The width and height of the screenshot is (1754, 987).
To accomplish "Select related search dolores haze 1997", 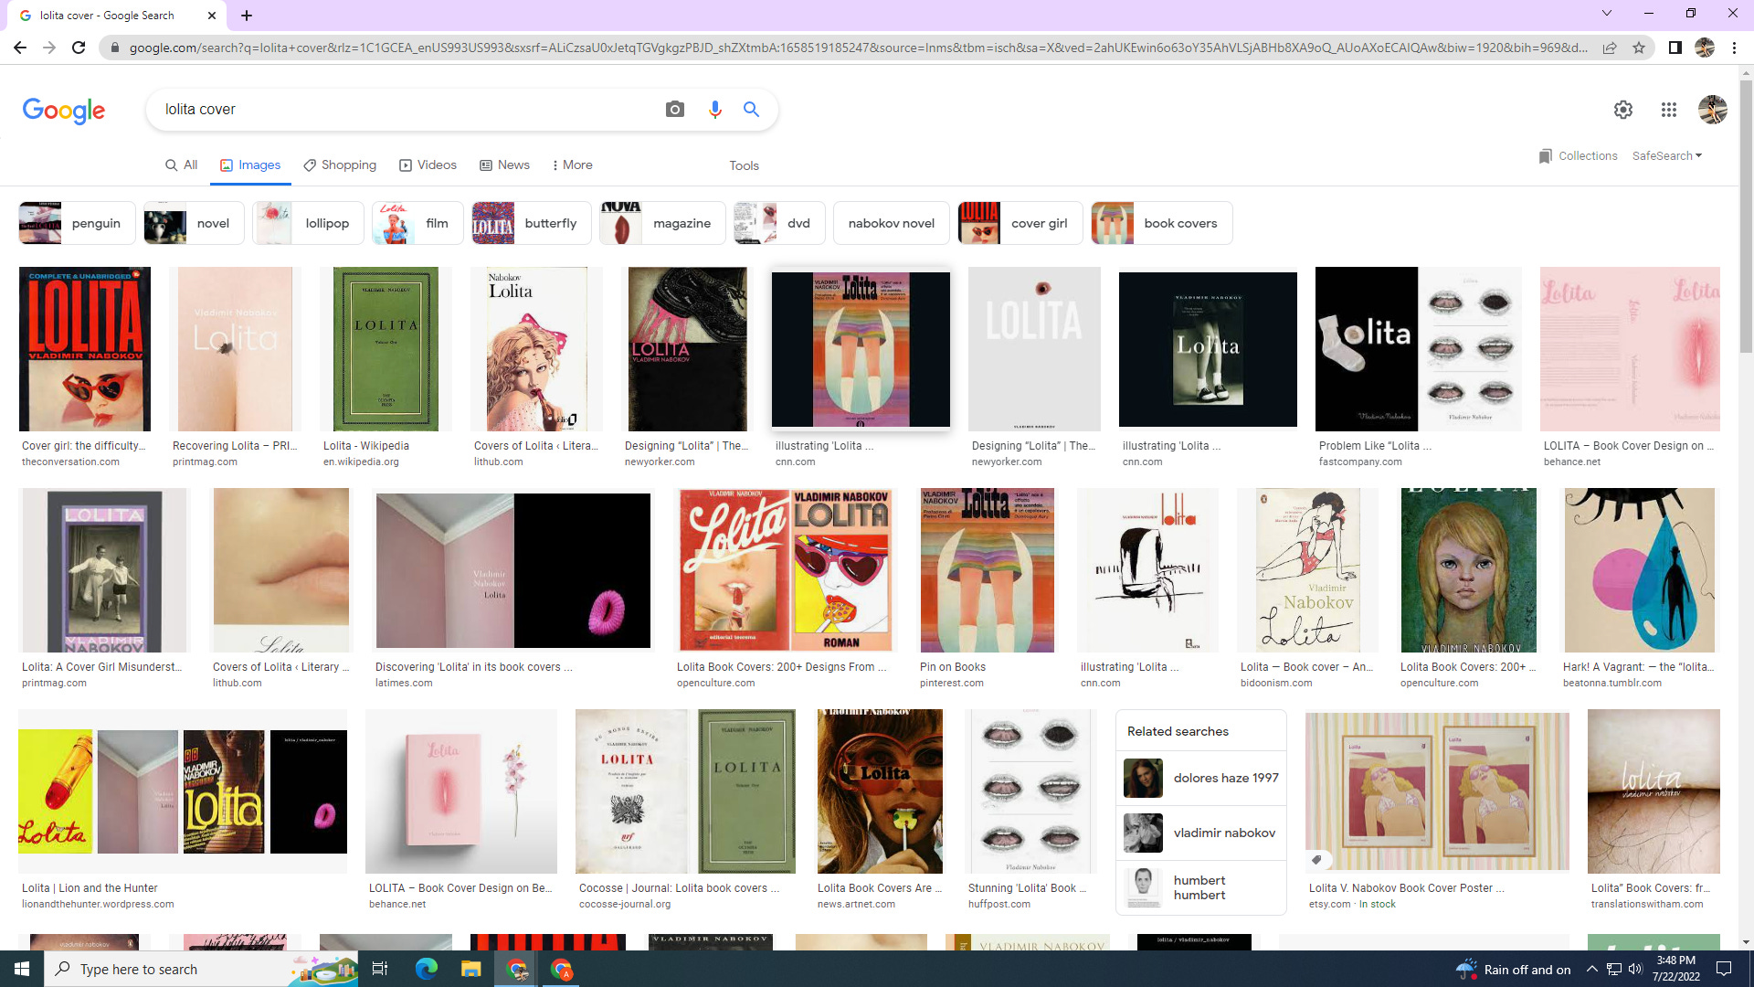I will 1200,779.
